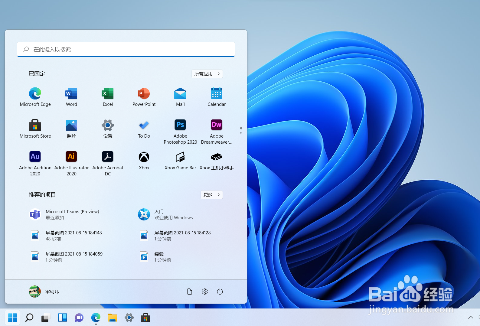Open the Excel pinned app
Image resolution: width=480 pixels, height=326 pixels.
pos(108,97)
